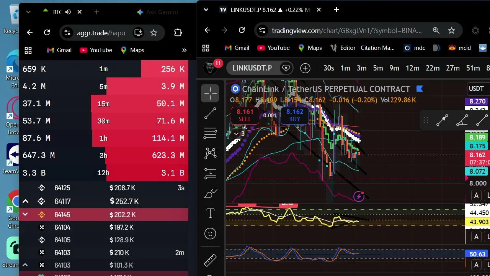Reload the aggr.trade page
The width and height of the screenshot is (490, 276).
tap(47, 33)
